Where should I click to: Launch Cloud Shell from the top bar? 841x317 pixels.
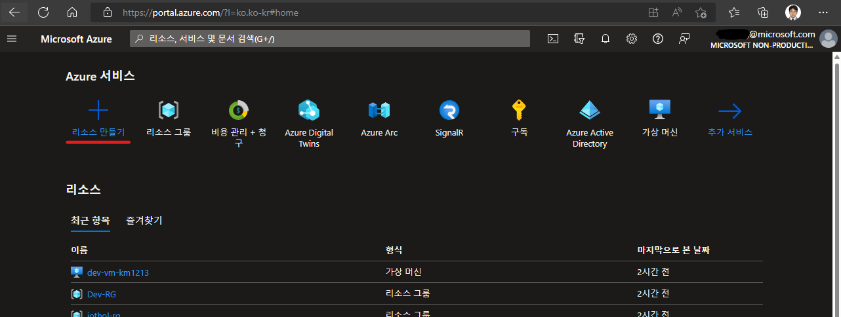[553, 39]
